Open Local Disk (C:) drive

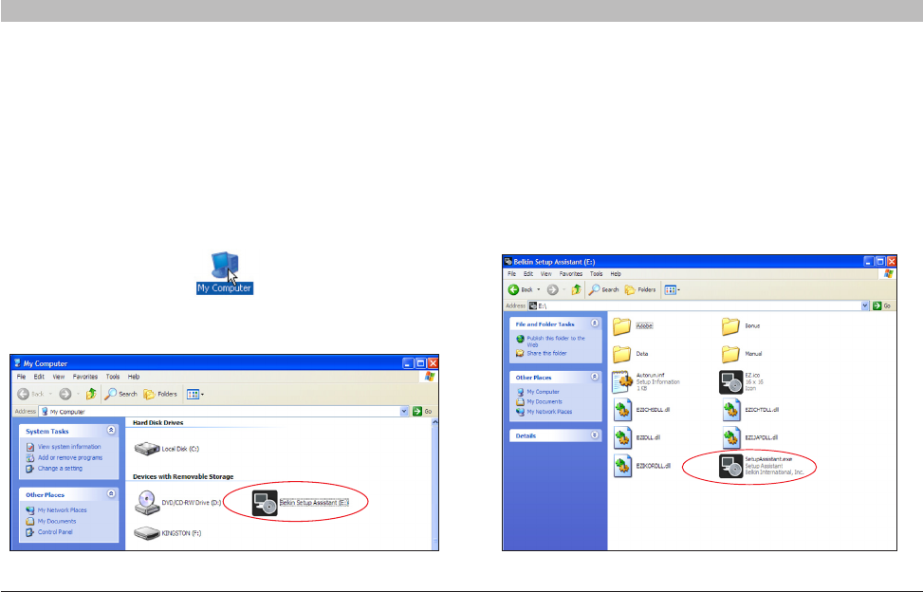click(167, 449)
